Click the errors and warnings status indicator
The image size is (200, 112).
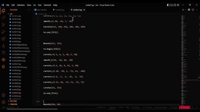pyautogui.click(x=8, y=107)
